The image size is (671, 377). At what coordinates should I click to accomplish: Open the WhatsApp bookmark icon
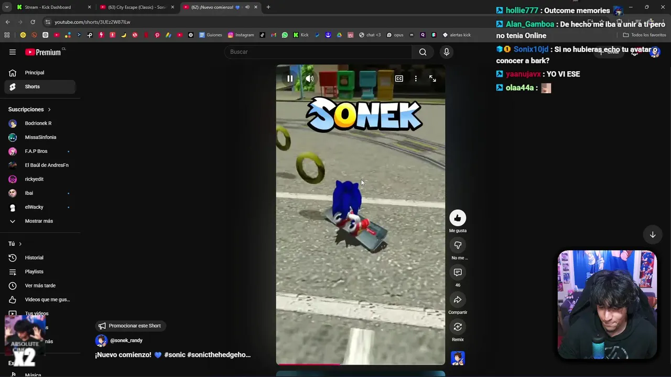(285, 35)
